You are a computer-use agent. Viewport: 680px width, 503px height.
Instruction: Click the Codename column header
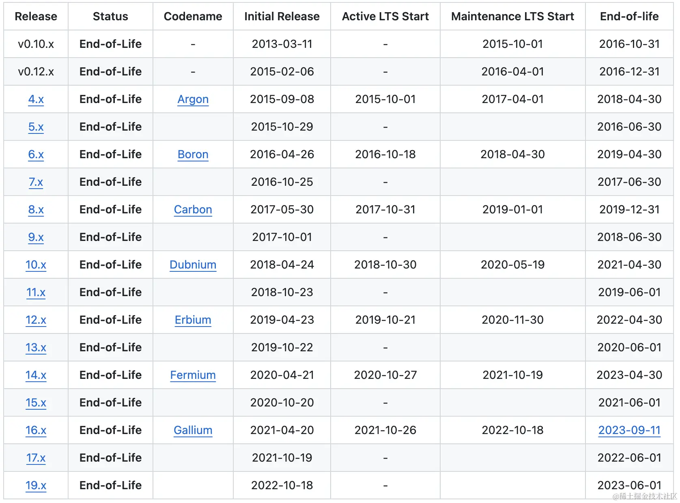click(193, 17)
